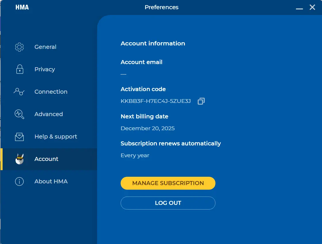Click the Connection nodes icon
This screenshot has height=244, width=322.
coord(19,92)
